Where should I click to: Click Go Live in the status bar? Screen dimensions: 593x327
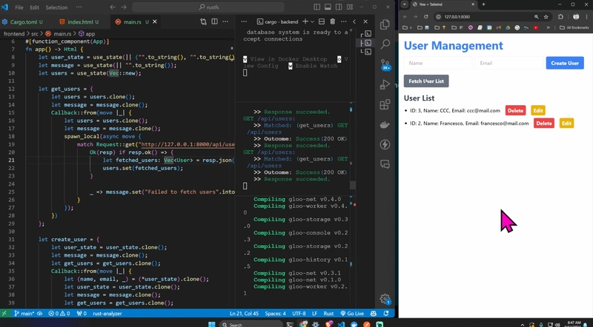[352, 314]
